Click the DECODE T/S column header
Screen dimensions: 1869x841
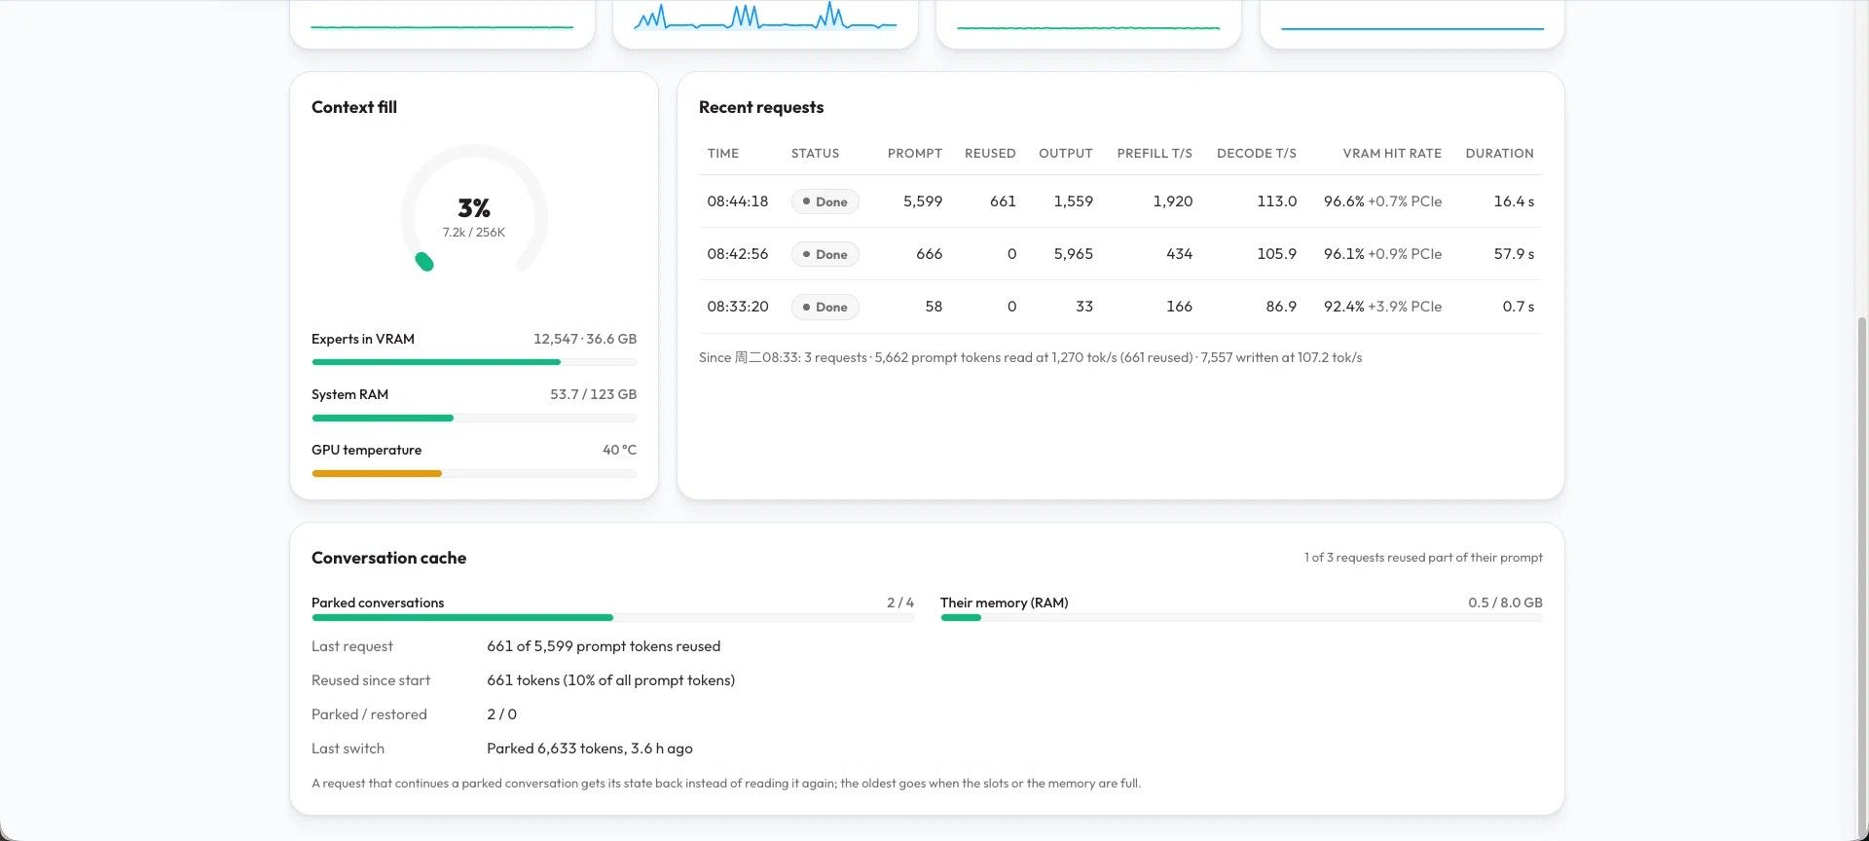(x=1257, y=154)
